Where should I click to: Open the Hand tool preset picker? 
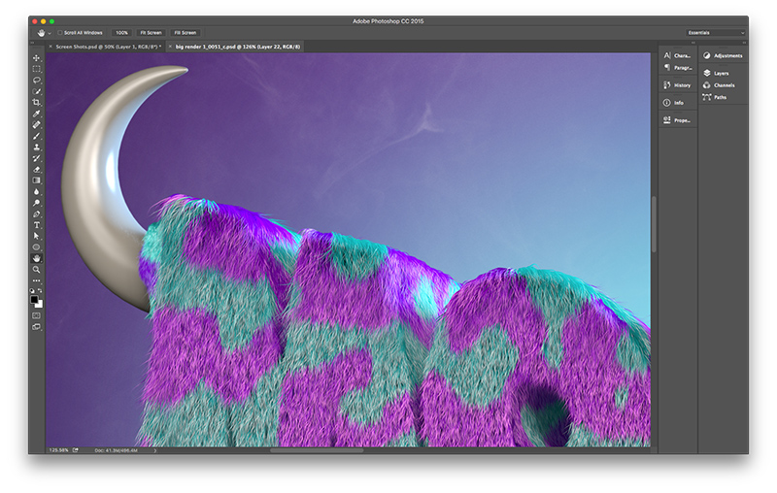pos(46,32)
